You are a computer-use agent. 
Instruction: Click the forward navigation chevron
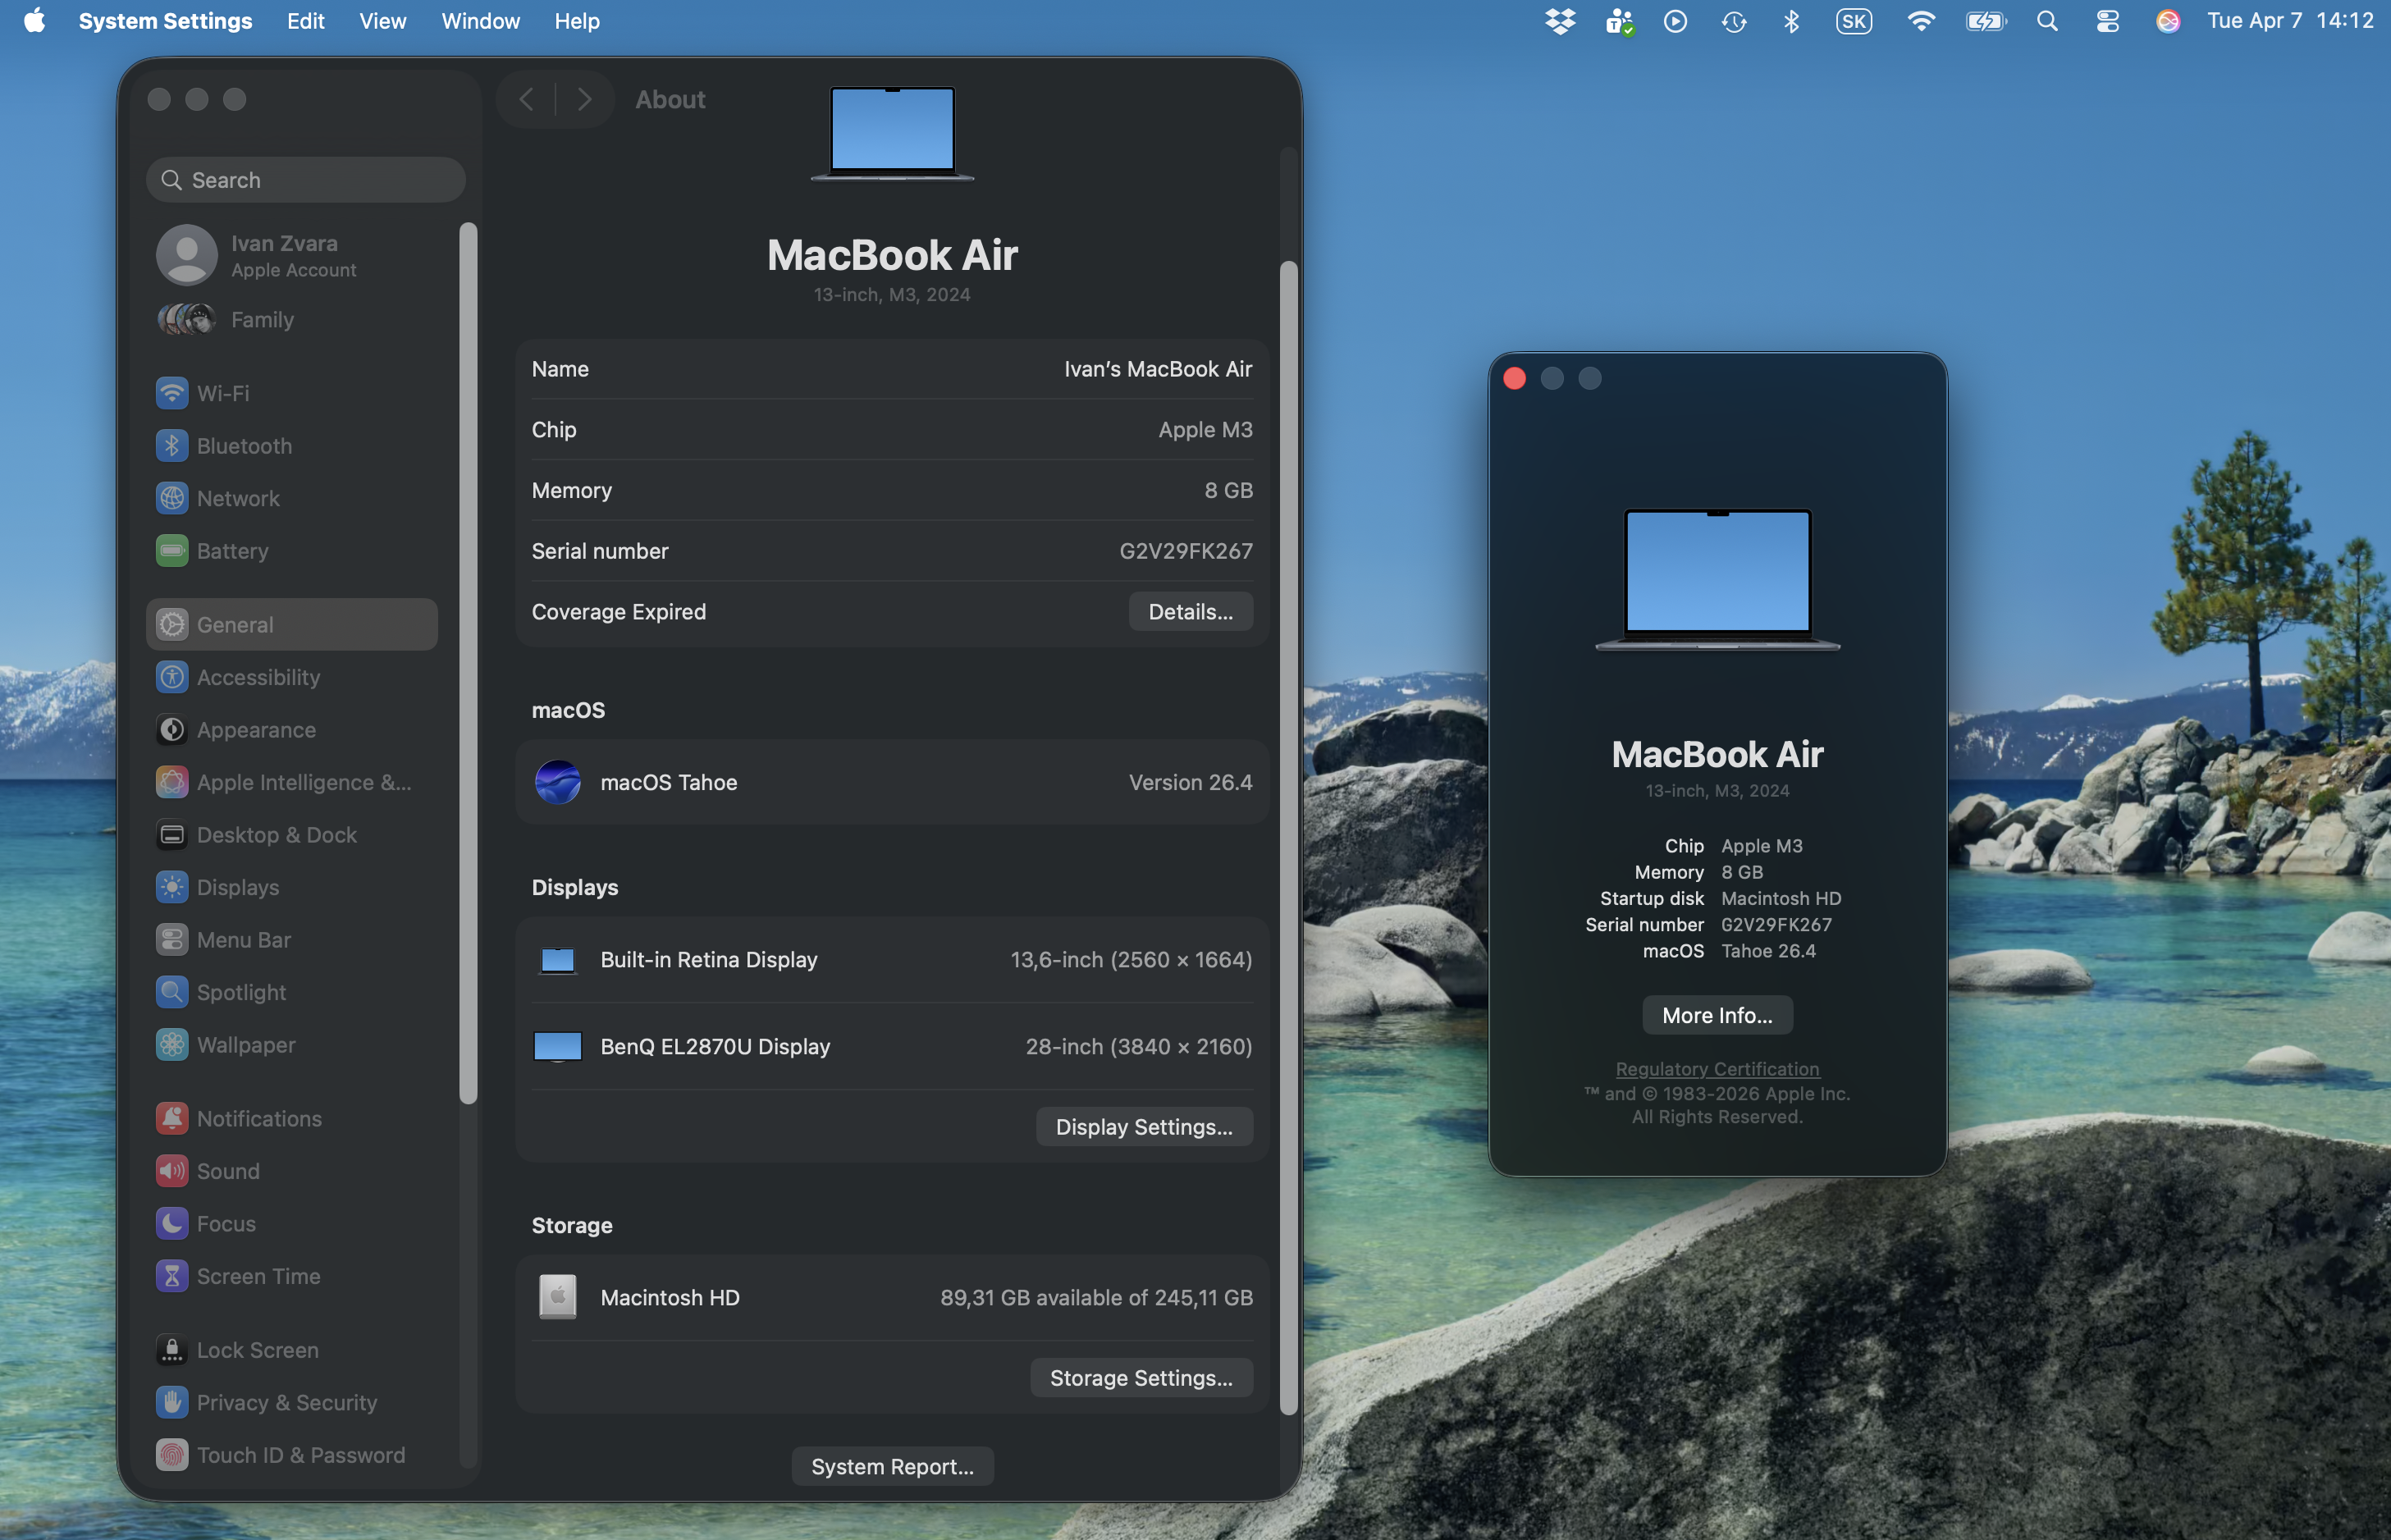click(585, 99)
